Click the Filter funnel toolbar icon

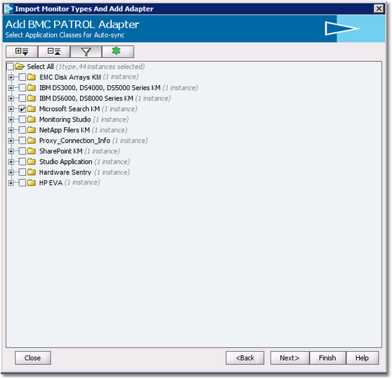(x=86, y=51)
